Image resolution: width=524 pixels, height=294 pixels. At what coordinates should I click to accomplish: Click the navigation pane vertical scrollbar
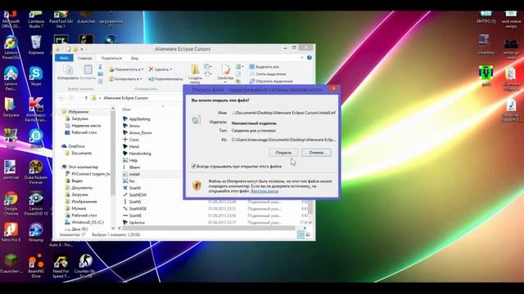pos(113,154)
